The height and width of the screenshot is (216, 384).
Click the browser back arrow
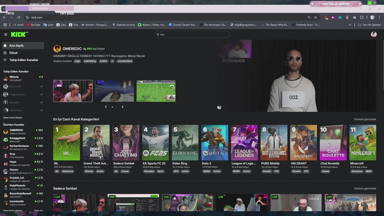pyautogui.click(x=4, y=17)
